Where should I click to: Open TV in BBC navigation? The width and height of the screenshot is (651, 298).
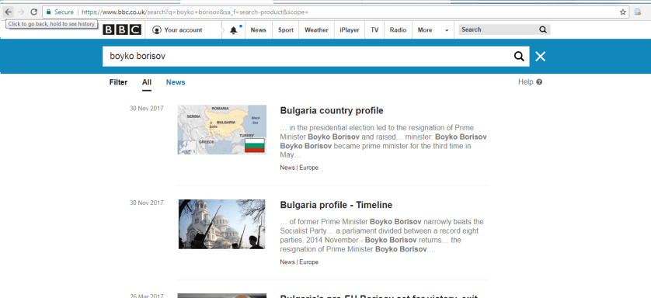[x=374, y=29]
